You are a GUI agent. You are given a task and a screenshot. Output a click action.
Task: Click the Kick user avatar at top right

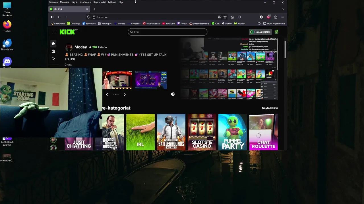click(x=276, y=32)
